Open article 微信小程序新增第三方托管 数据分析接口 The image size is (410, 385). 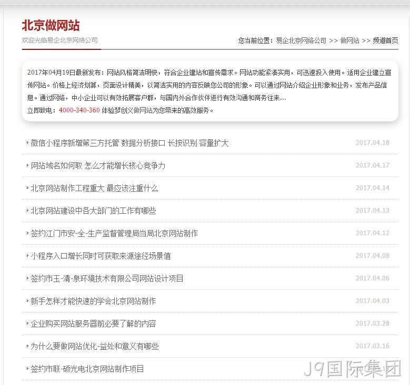(x=129, y=143)
